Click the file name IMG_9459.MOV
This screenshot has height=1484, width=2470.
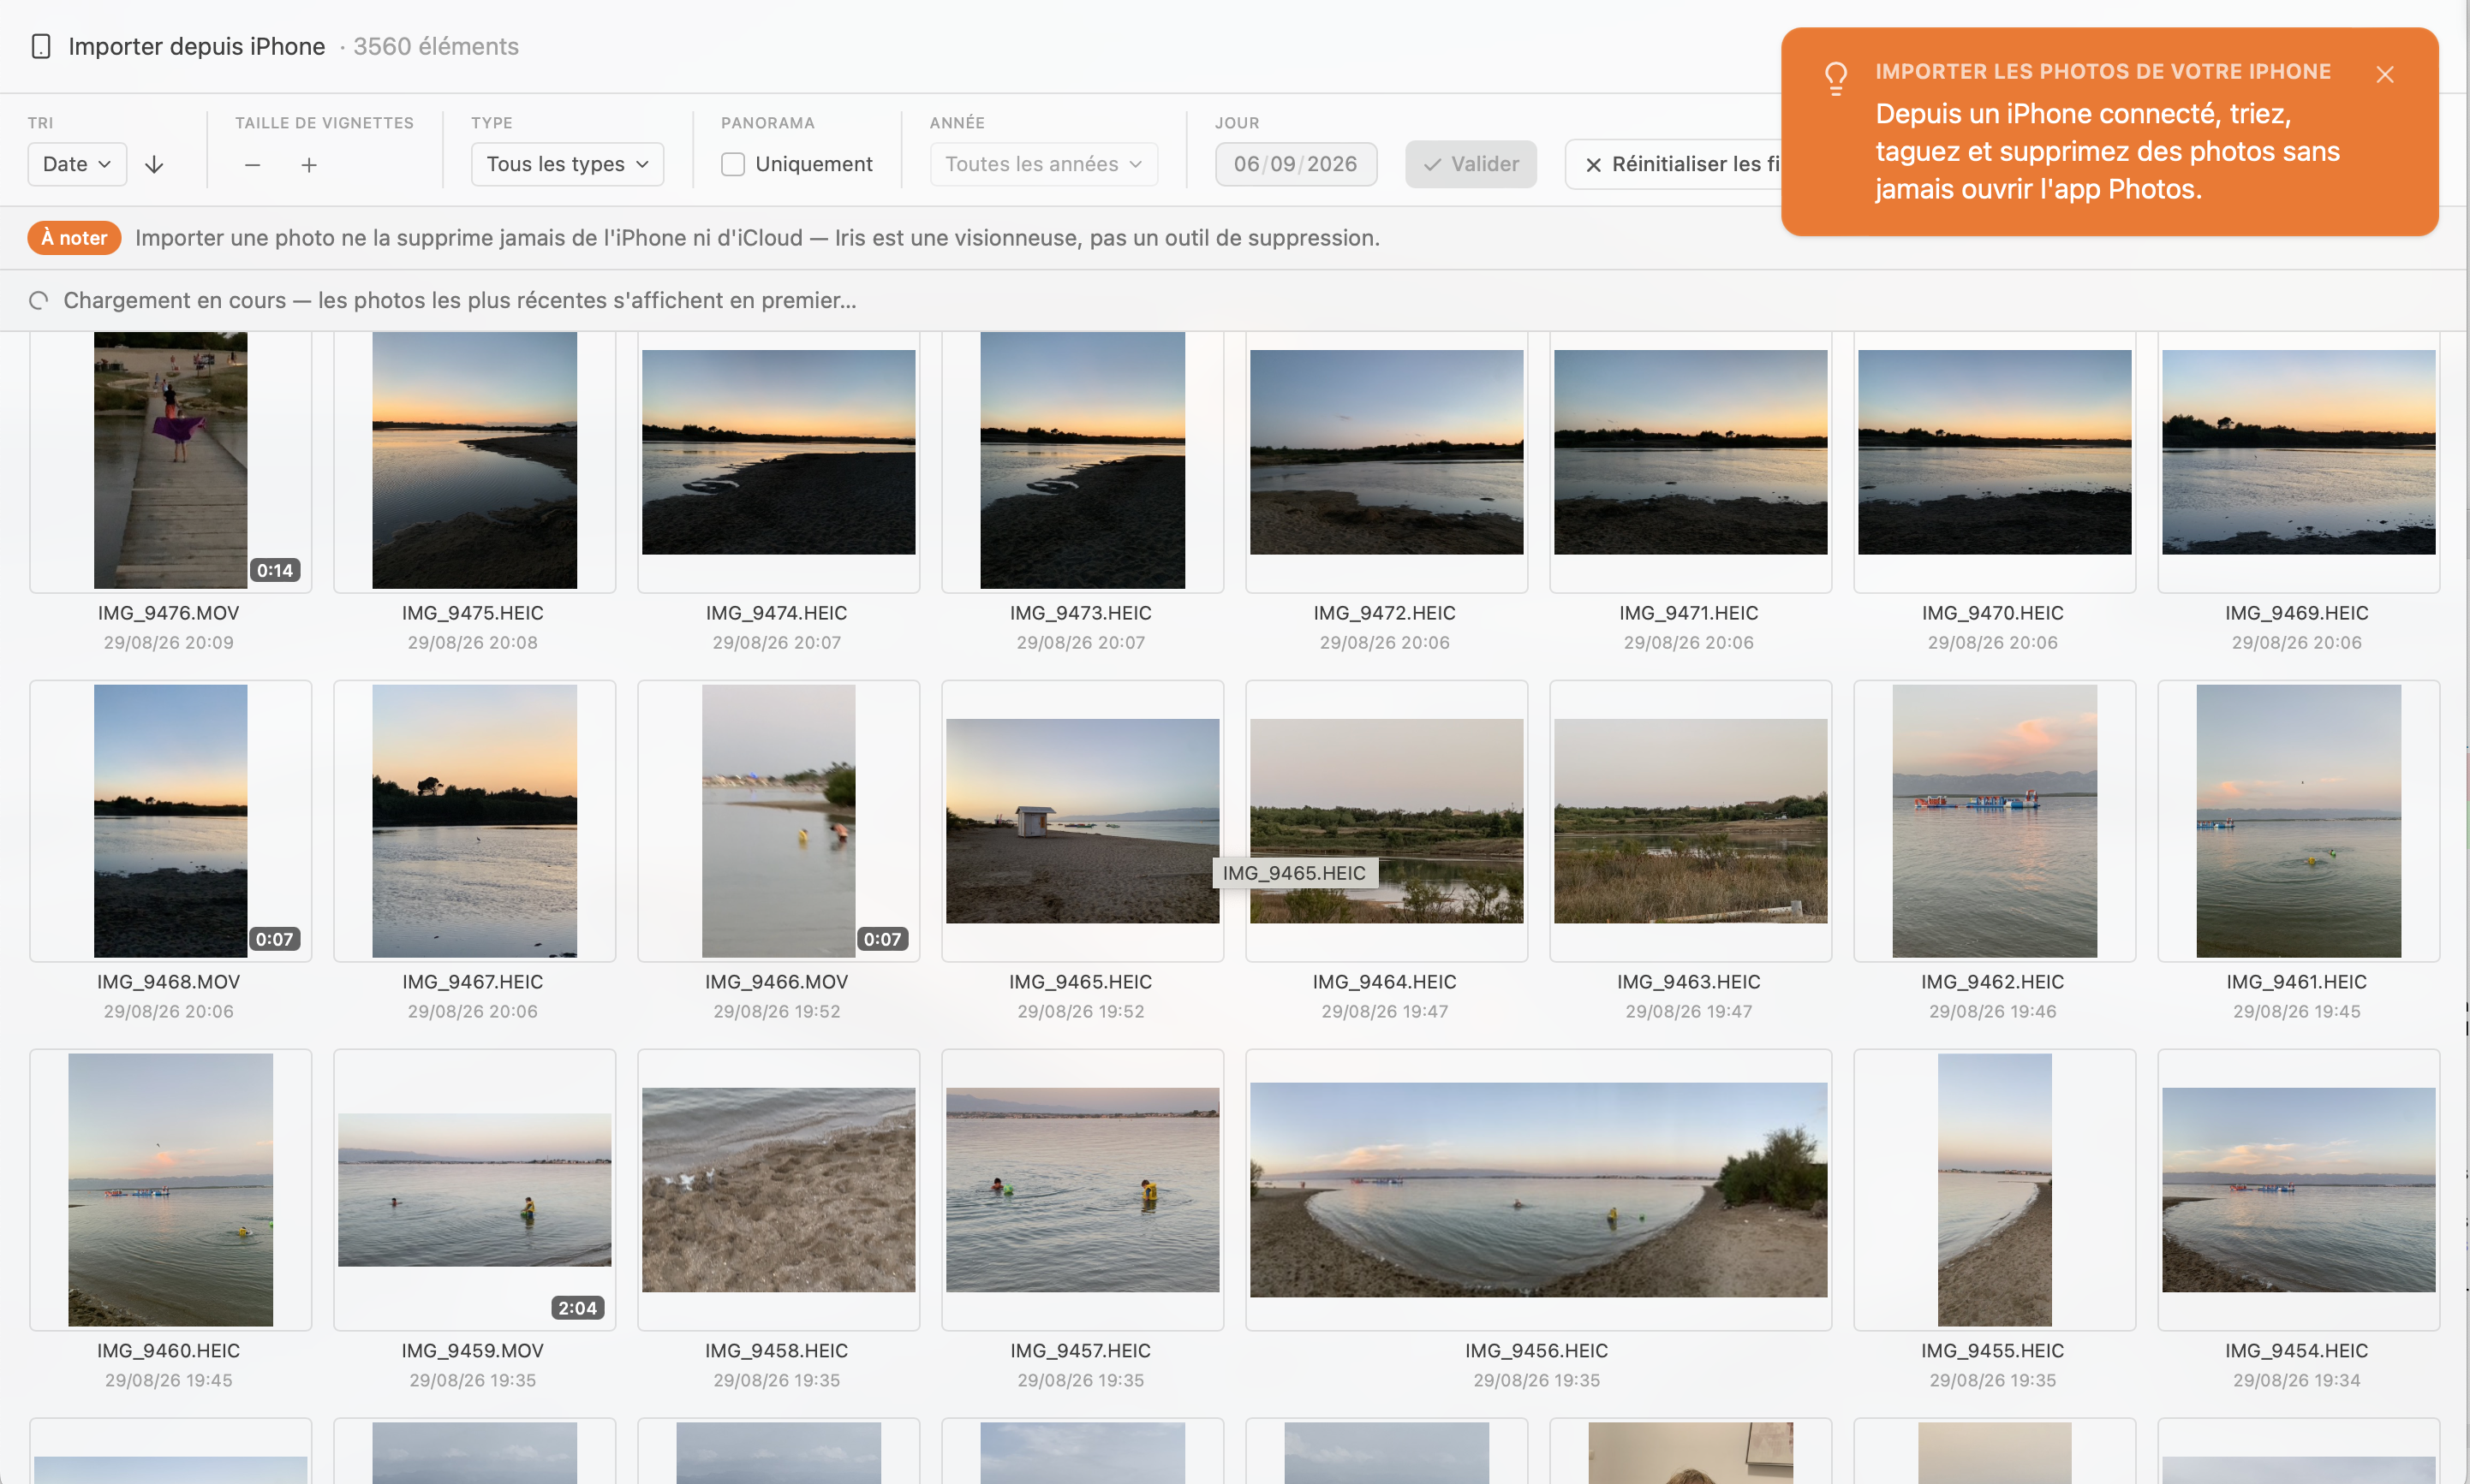pyautogui.click(x=472, y=1351)
